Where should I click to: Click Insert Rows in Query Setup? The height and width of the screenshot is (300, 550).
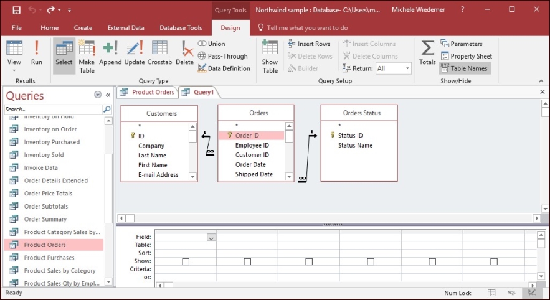point(310,44)
